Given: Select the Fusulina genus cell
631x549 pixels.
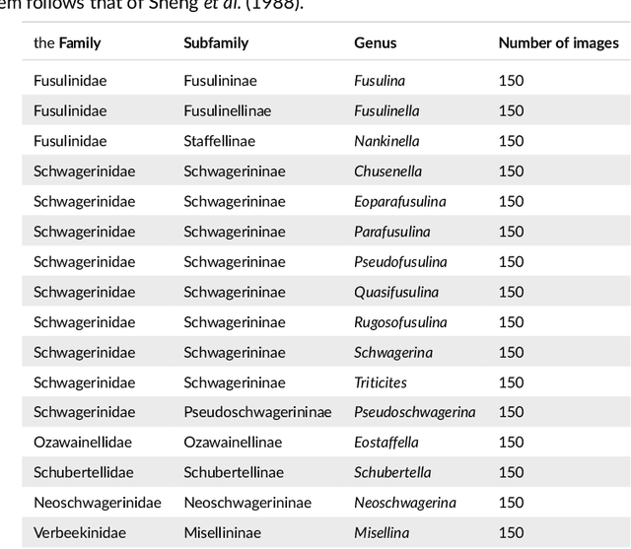Looking at the screenshot, I should (x=380, y=81).
